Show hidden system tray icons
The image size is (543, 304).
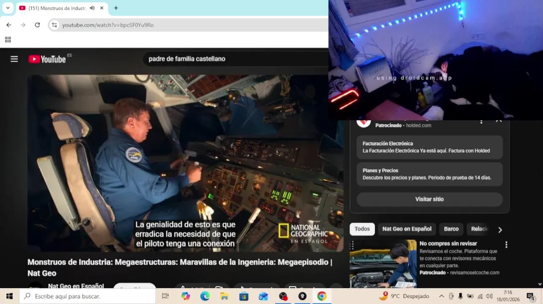442,296
